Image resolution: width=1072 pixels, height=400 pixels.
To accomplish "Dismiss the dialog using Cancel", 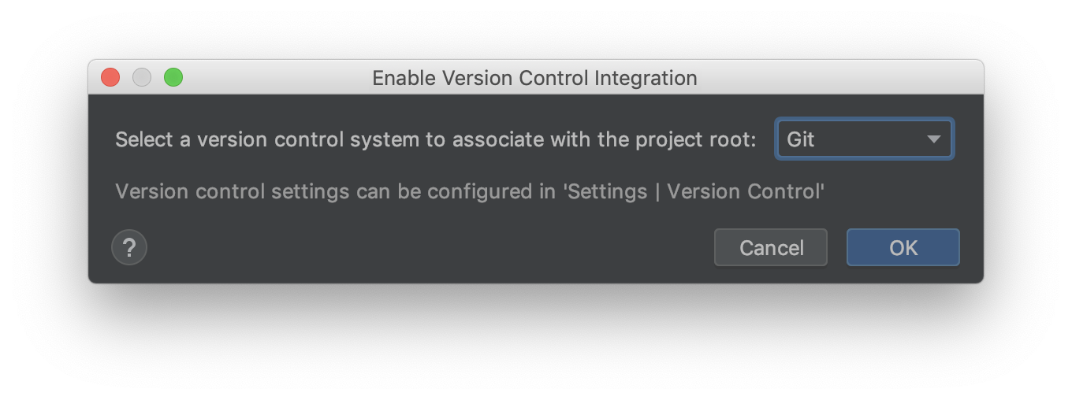I will tap(771, 247).
